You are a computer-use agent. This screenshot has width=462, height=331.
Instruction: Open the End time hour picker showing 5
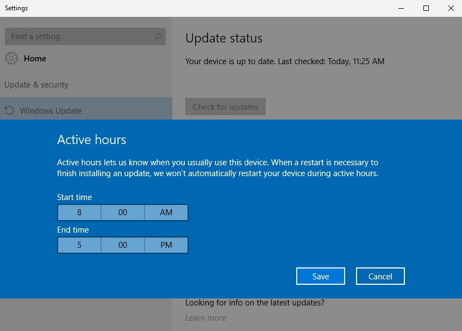(x=79, y=245)
